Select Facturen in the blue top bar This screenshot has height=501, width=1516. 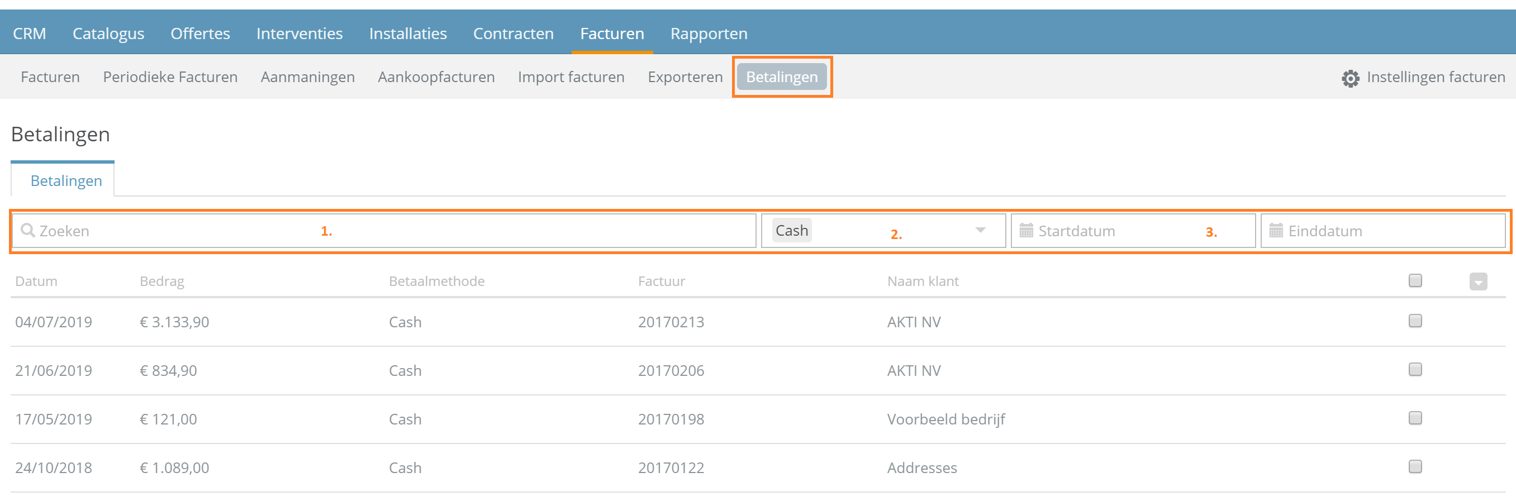[612, 34]
